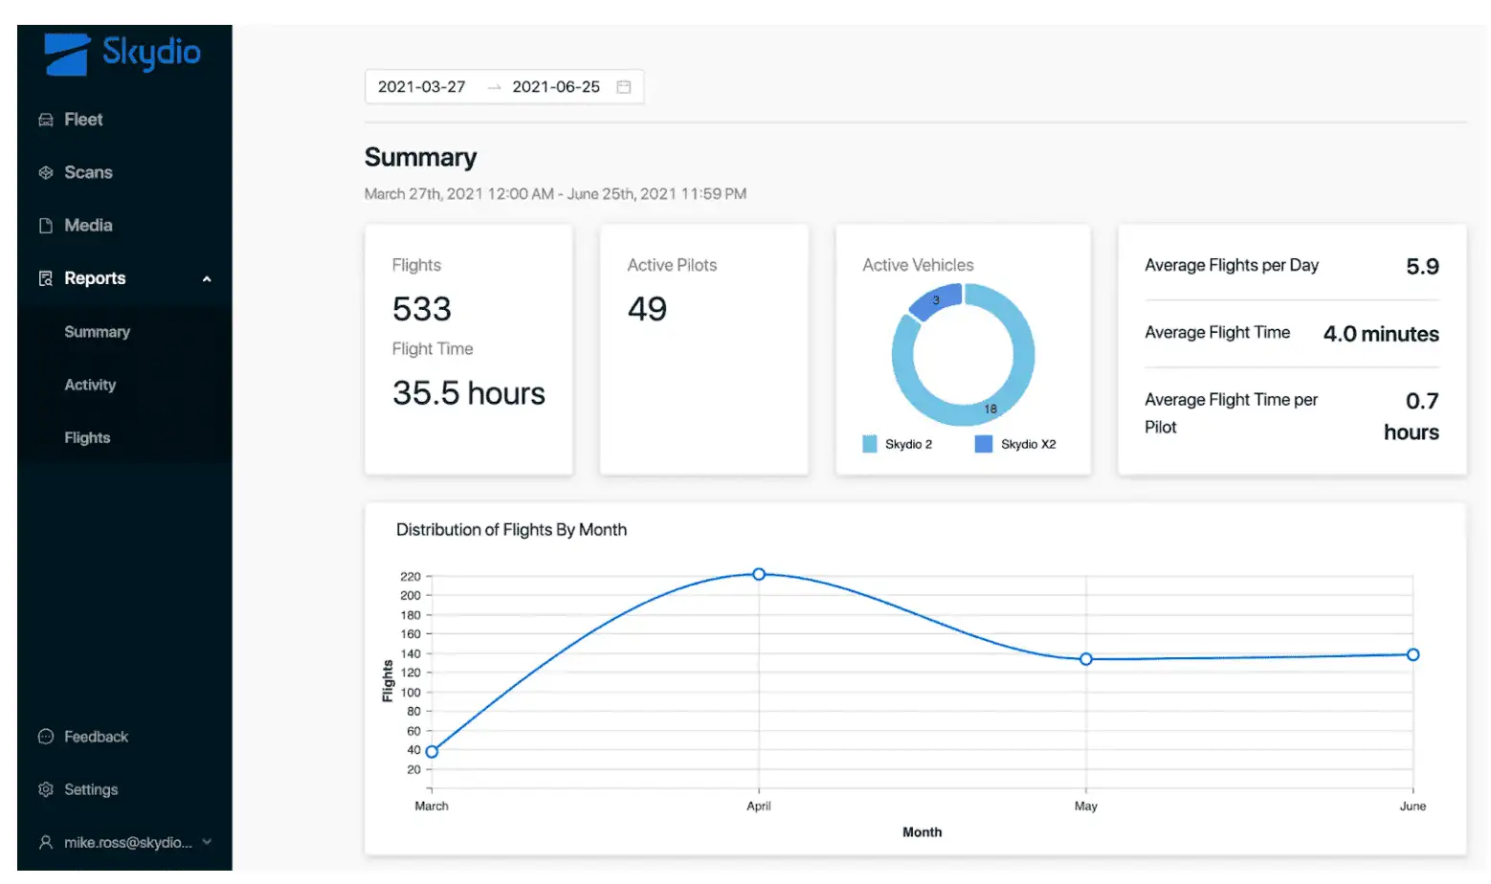The image size is (1491, 884).
Task: Click the Active Vehicles card title
Action: point(918,265)
